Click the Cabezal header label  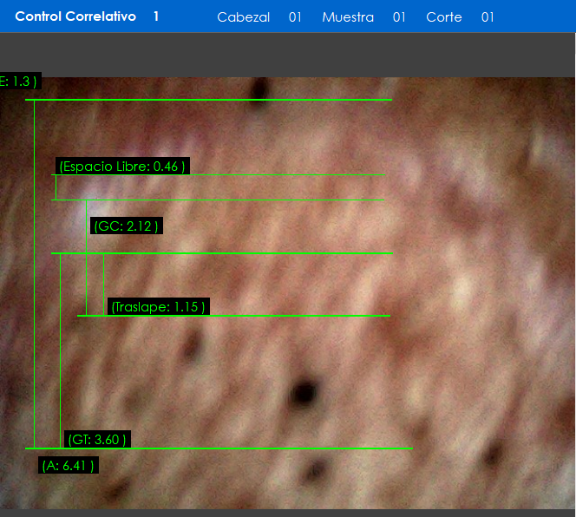(243, 17)
